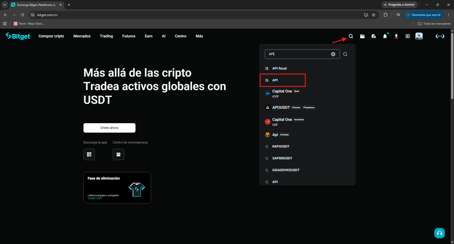Submit search via magnifier beside the field
The width and height of the screenshot is (454, 244).
click(345, 54)
